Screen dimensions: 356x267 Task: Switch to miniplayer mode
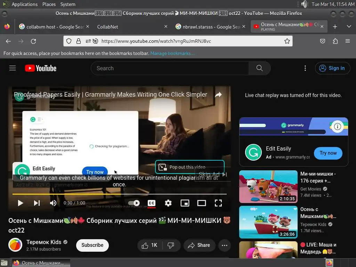click(x=185, y=203)
